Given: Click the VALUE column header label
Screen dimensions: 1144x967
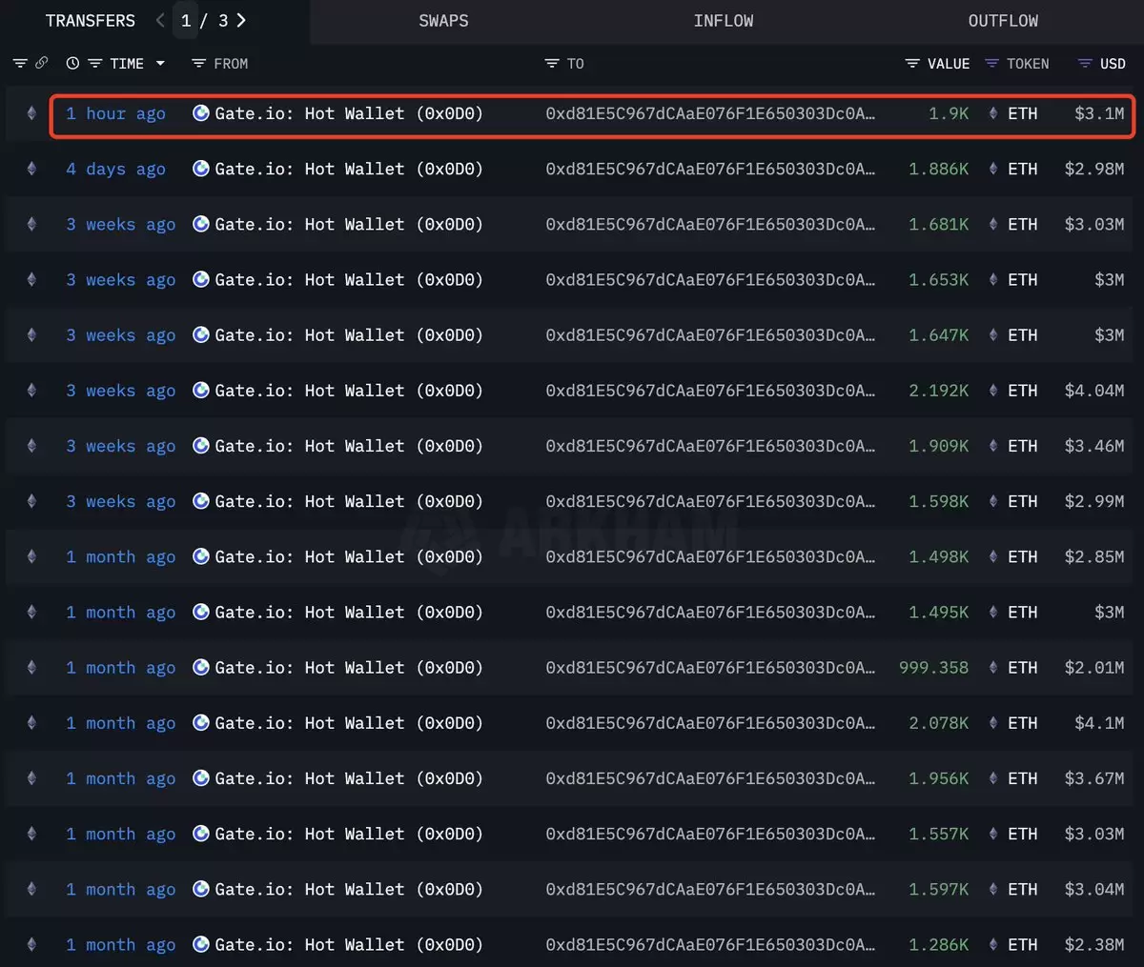Looking at the screenshot, I should tap(949, 63).
